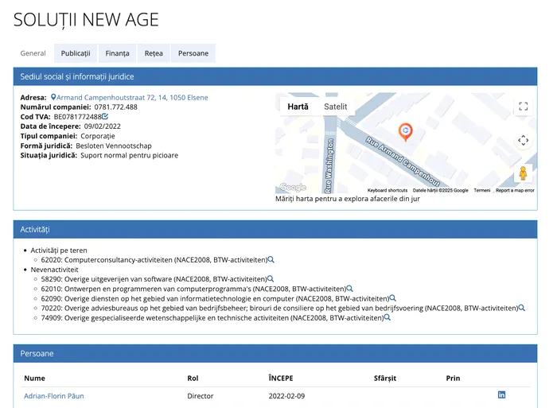Click the search icon after code 62010
The width and height of the screenshot is (557, 408).
pyautogui.click(x=349, y=289)
